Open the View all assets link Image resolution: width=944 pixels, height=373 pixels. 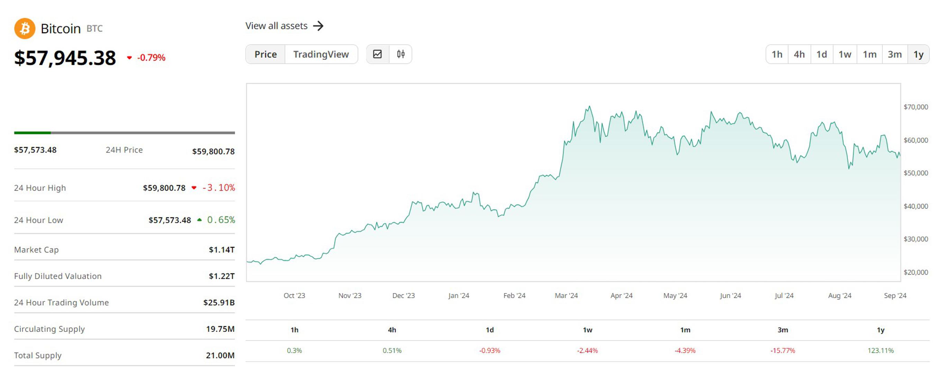[276, 26]
